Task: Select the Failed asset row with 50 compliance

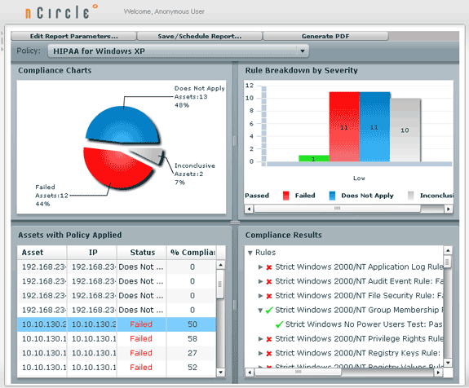Action: (x=117, y=324)
